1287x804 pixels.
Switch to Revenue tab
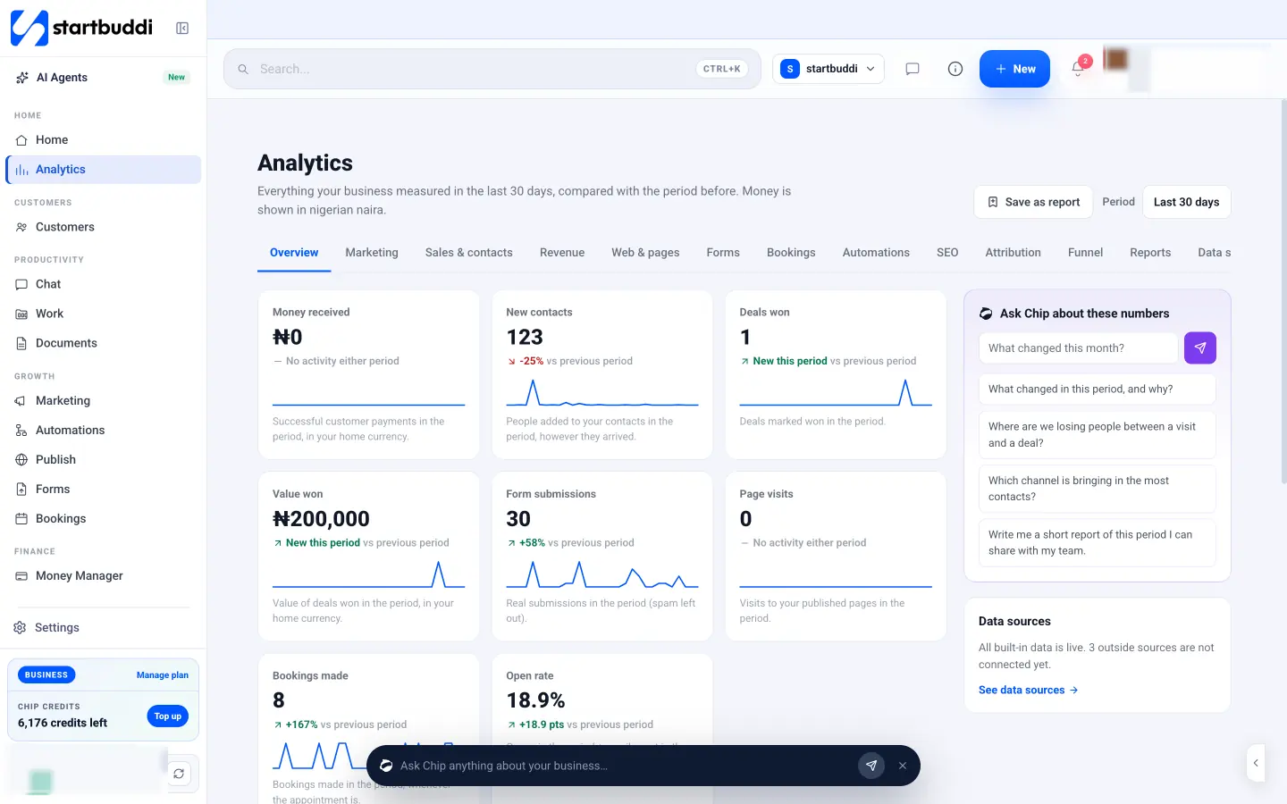tap(562, 253)
